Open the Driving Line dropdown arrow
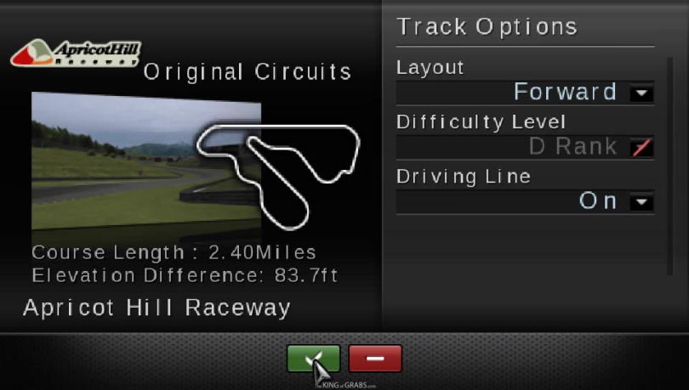Viewport: 689px width, 390px height. [x=642, y=202]
